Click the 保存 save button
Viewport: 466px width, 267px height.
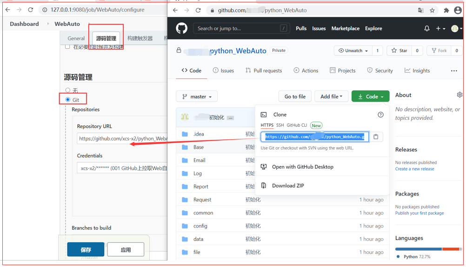pos(86,249)
